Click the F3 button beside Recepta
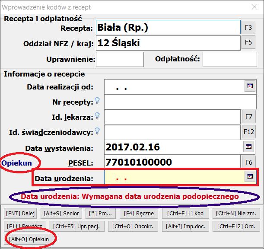This screenshot has width=264, height=249. point(248,28)
